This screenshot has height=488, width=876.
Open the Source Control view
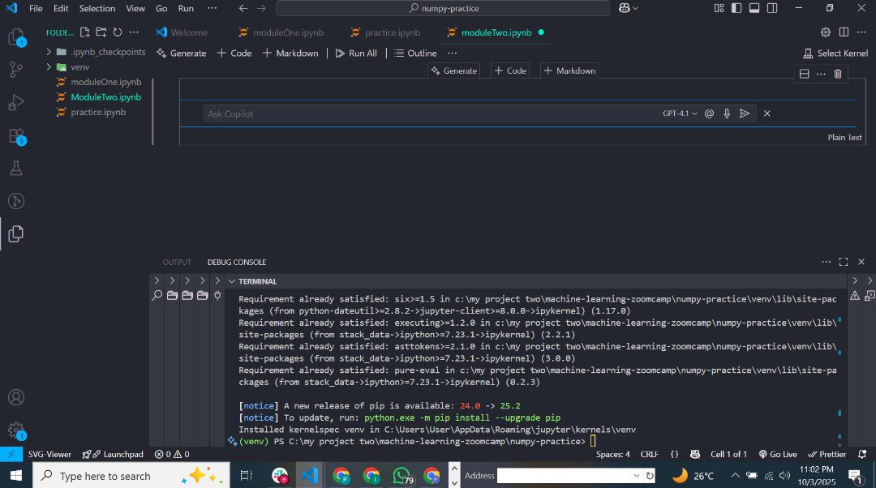pos(15,70)
